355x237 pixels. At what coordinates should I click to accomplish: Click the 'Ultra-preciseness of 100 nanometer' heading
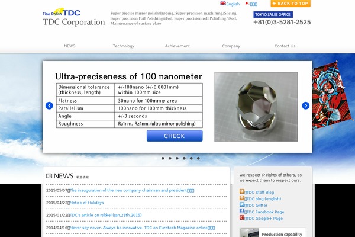click(x=128, y=76)
